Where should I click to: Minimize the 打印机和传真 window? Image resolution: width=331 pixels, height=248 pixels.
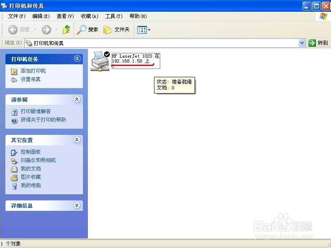[x=307, y=6]
